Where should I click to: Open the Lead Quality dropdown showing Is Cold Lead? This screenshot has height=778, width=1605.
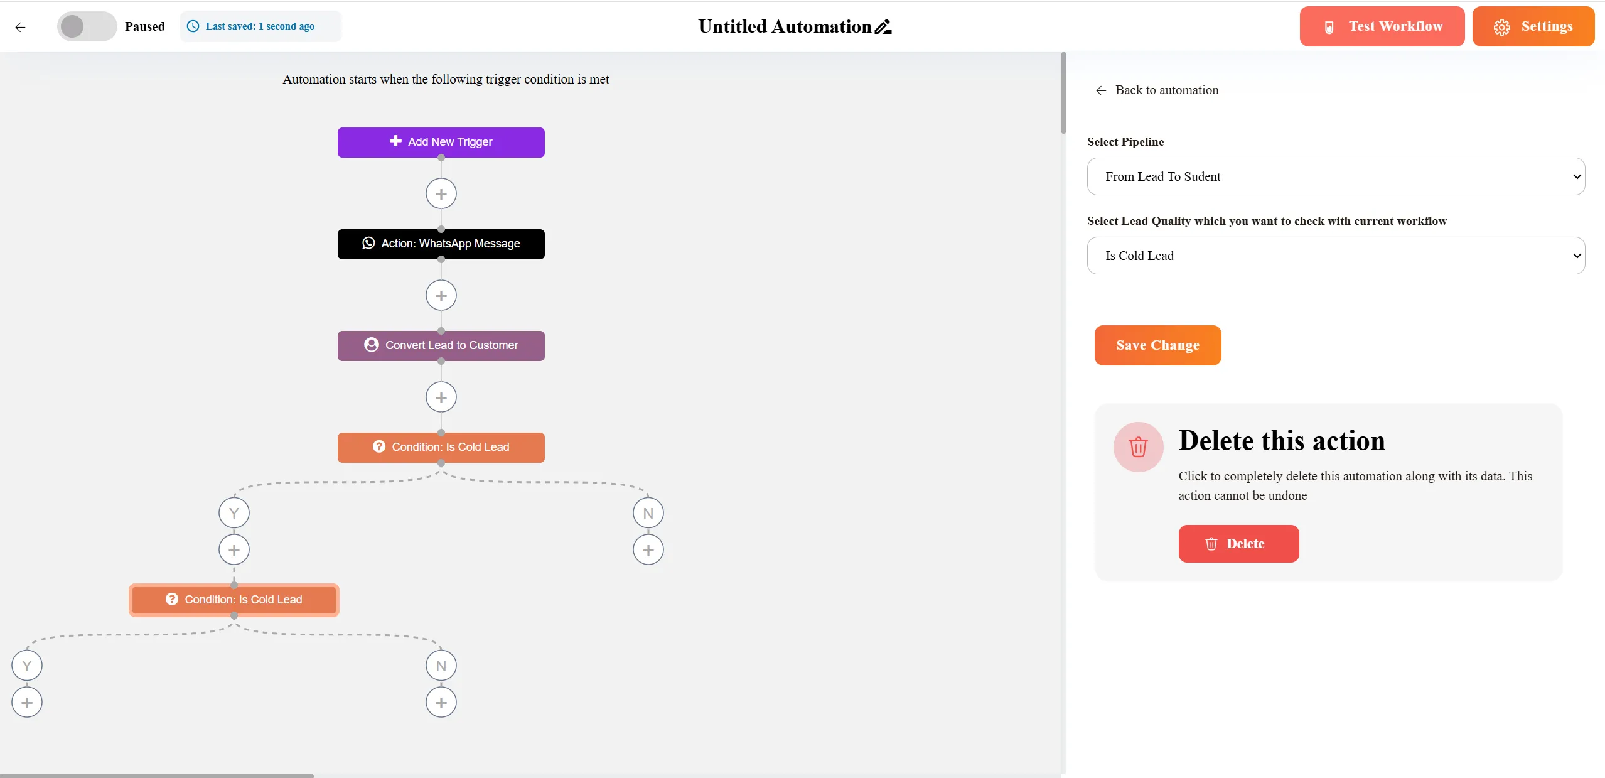click(x=1335, y=256)
